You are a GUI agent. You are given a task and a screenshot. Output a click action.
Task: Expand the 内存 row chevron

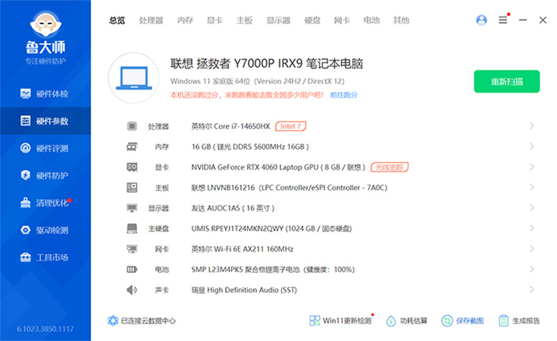532,146
